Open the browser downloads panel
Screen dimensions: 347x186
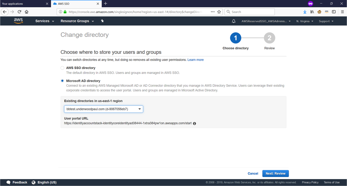point(305,12)
